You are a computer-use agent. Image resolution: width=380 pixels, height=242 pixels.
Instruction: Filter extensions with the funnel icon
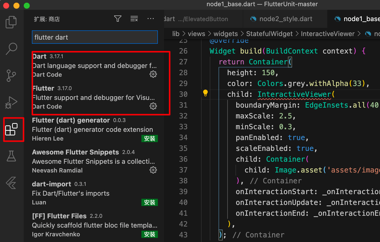click(118, 19)
